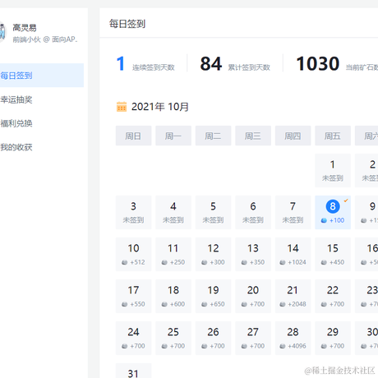Click the 周二 weekday header
The width and height of the screenshot is (378, 378).
(213, 136)
